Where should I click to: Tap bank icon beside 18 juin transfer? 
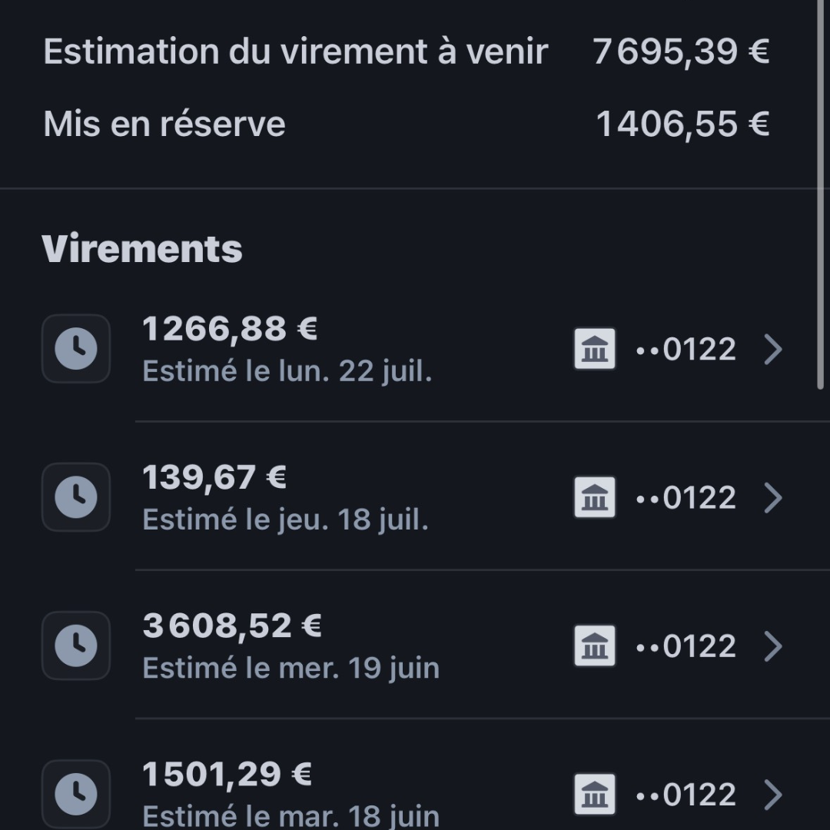click(x=595, y=795)
